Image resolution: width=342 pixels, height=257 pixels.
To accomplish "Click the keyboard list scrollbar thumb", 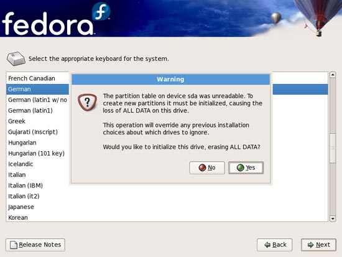I will [x=333, y=148].
